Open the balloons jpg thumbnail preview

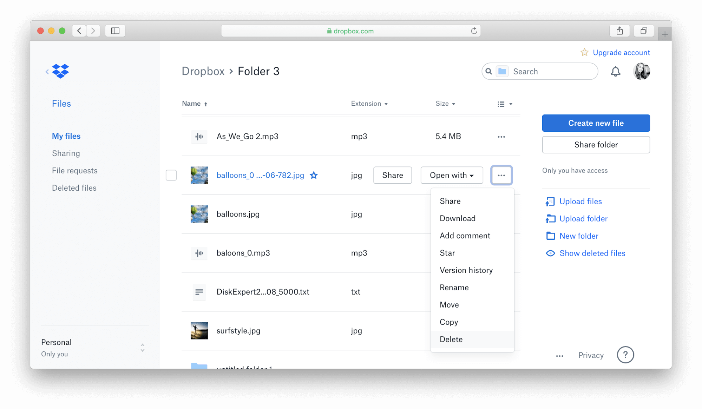pos(198,214)
